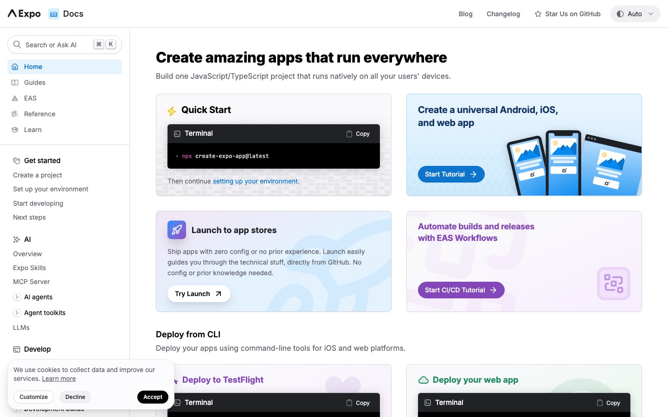Click the Develop section icon
This screenshot has width=668, height=417.
pyautogui.click(x=17, y=349)
